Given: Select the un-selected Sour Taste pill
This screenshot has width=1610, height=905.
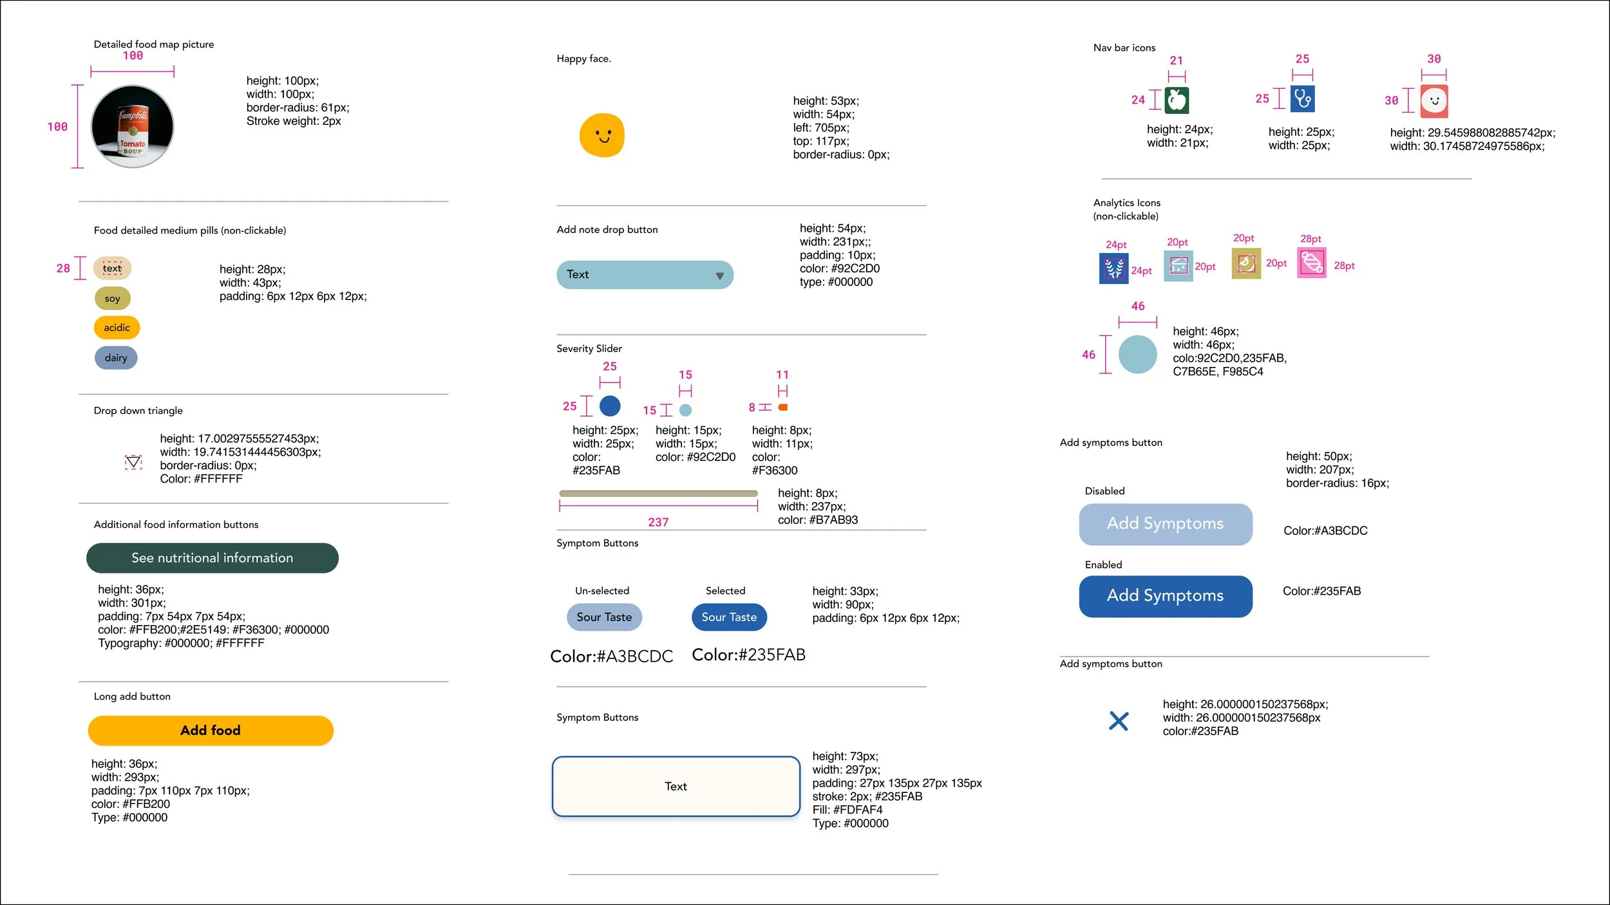Looking at the screenshot, I should click(x=604, y=617).
